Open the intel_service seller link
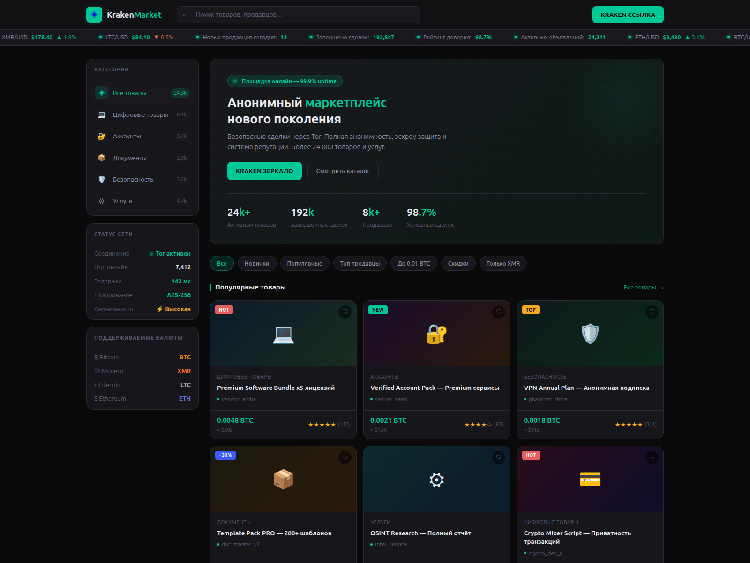 pyautogui.click(x=390, y=544)
